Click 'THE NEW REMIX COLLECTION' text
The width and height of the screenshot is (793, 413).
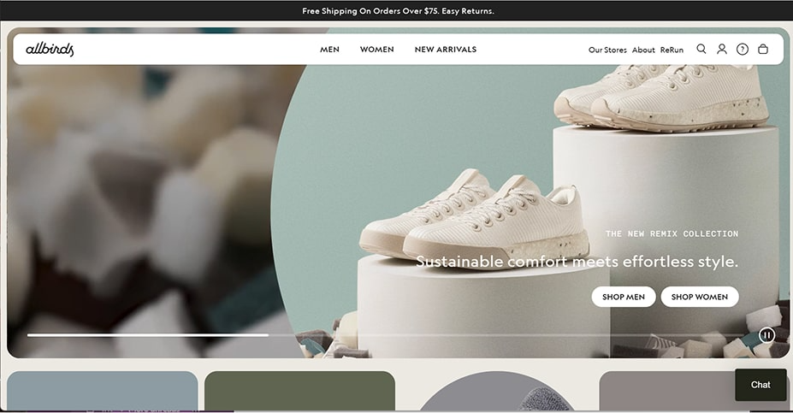672,233
